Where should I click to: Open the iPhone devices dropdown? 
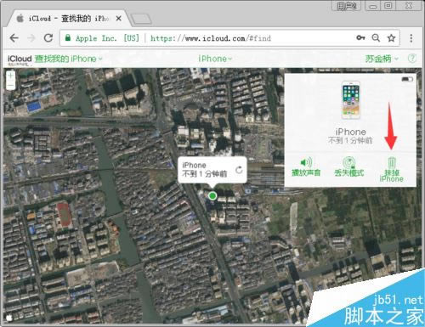pos(215,59)
